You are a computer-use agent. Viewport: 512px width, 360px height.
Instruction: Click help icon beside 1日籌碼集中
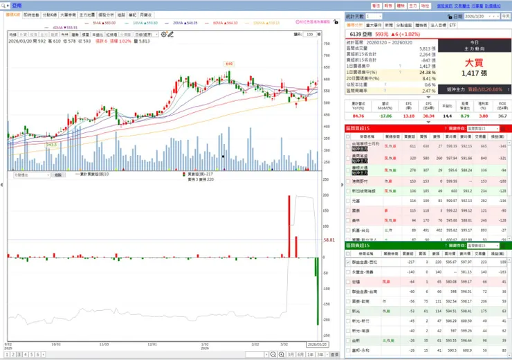click(400, 66)
